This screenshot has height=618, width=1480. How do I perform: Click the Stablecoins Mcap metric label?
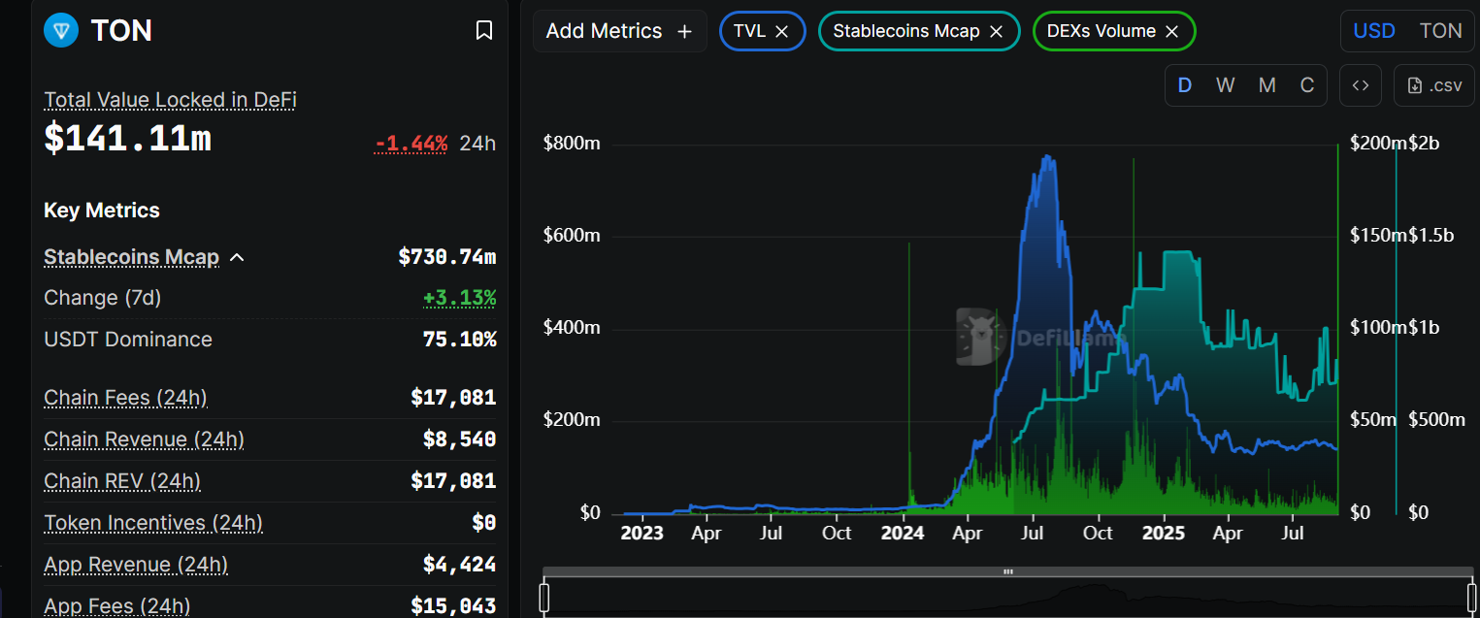pyautogui.click(x=131, y=257)
